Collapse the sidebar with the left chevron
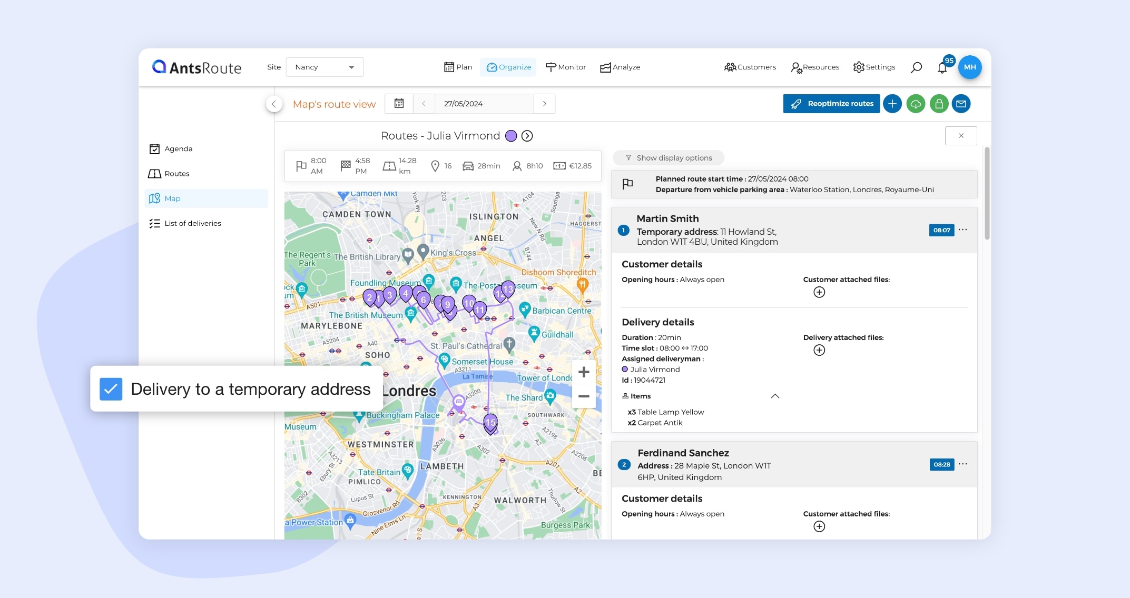This screenshot has width=1130, height=598. point(273,104)
